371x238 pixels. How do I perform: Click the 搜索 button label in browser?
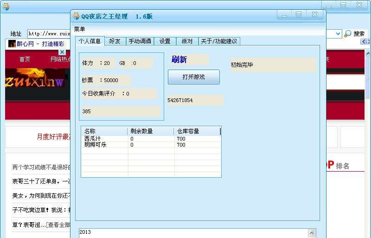[x=359, y=34]
